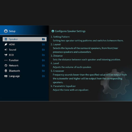Click the ECO leaf icon
This screenshot has height=132, width=132.
(6, 55)
